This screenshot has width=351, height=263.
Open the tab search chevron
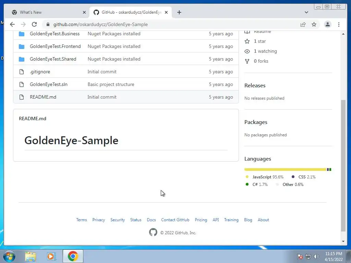(306, 12)
